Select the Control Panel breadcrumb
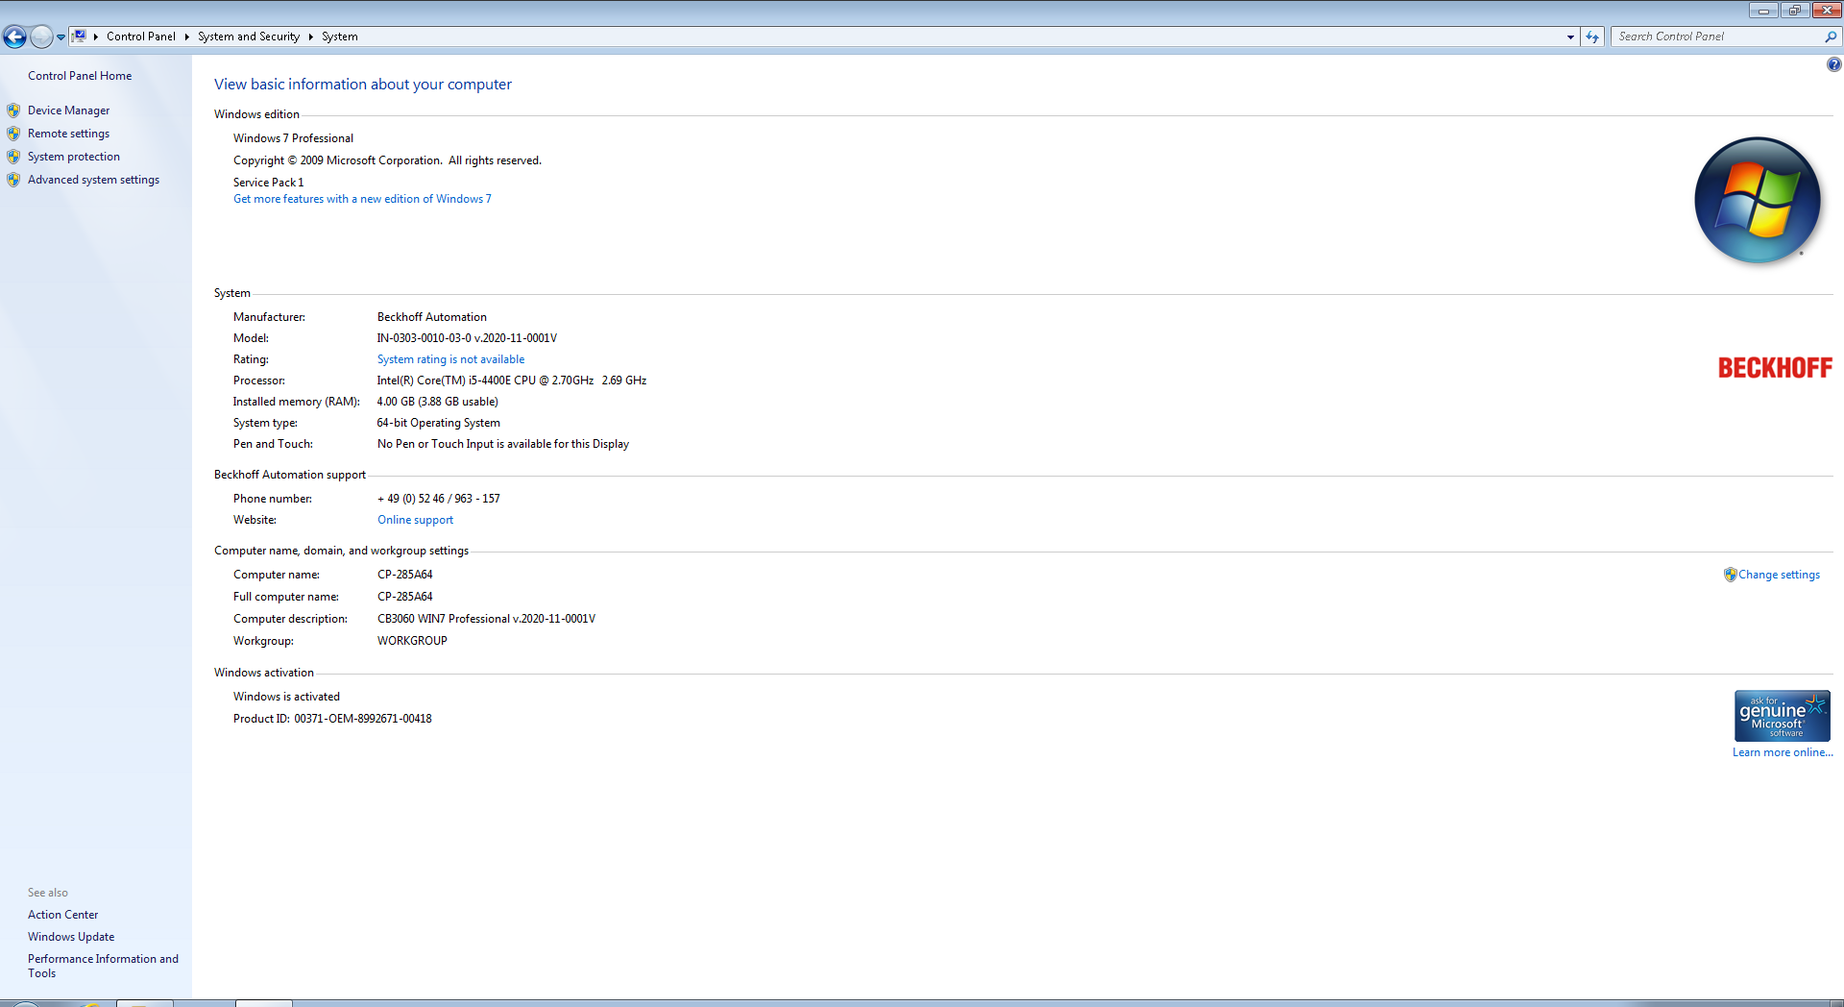 click(140, 37)
